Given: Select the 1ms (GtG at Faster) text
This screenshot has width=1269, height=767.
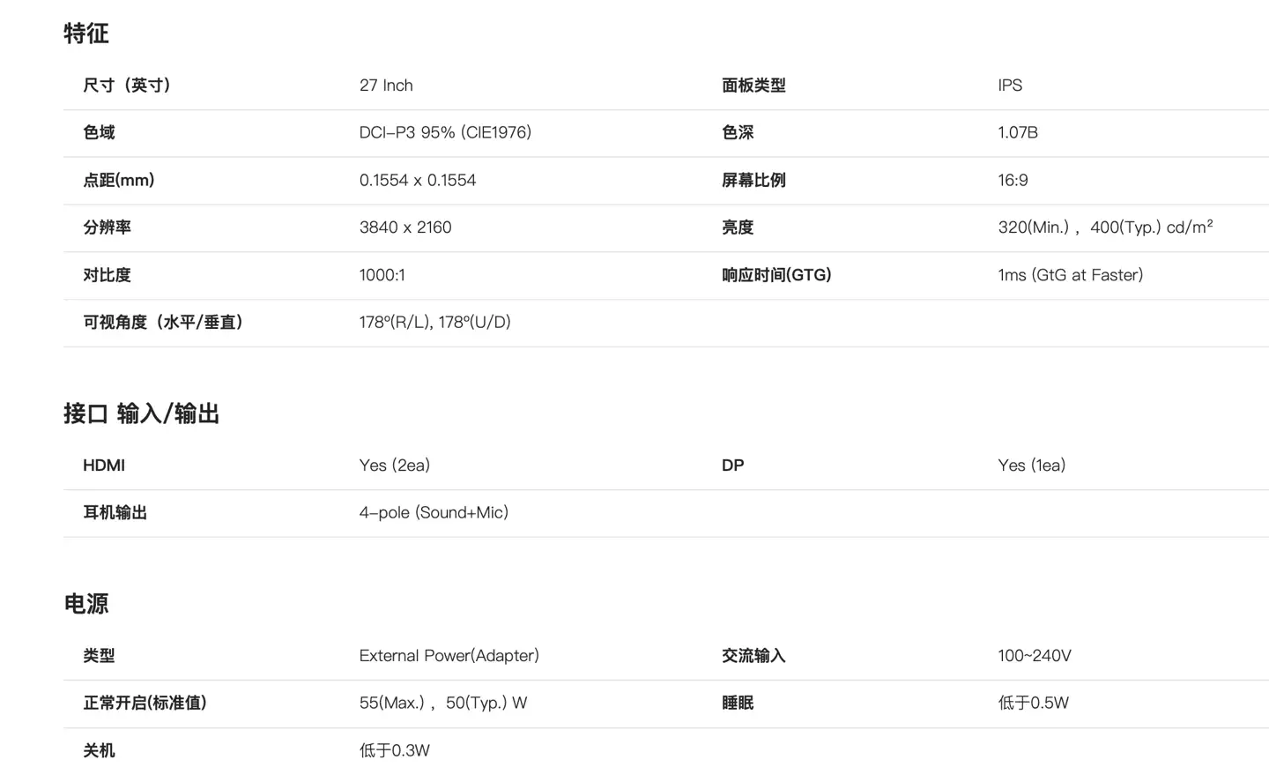Looking at the screenshot, I should pyautogui.click(x=1071, y=275).
